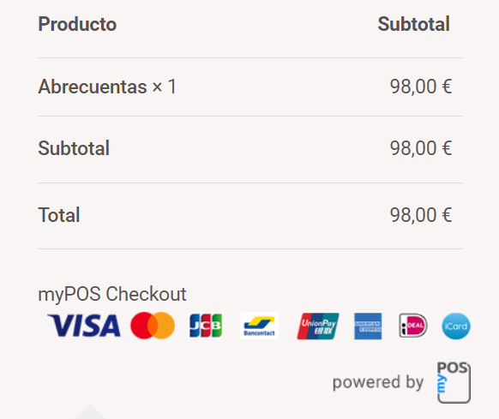Image resolution: width=499 pixels, height=419 pixels.
Task: Click the Total amount 98,00 €
Action: point(421,215)
